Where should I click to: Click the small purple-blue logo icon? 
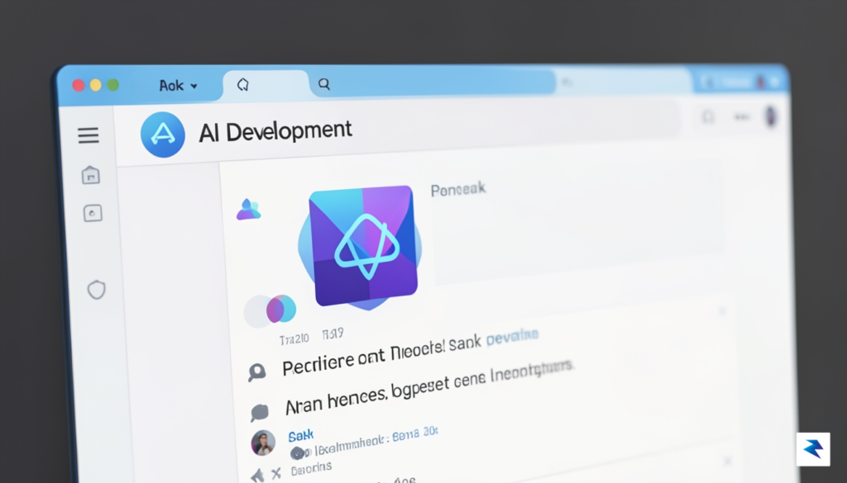(248, 209)
